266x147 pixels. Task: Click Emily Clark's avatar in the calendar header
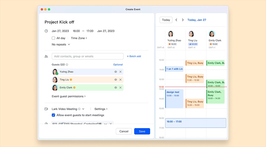(x=212, y=34)
